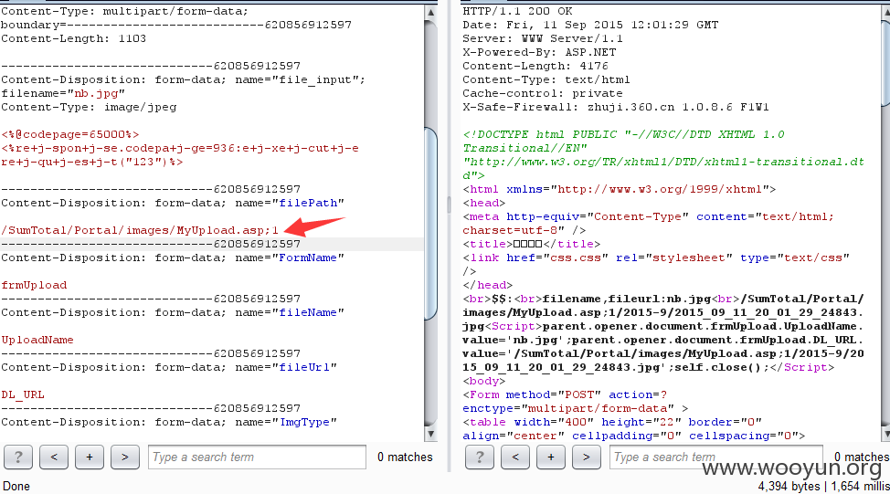Click the request panel scrollbar thumb
Image resolution: width=890 pixels, height=494 pixels.
click(x=430, y=224)
